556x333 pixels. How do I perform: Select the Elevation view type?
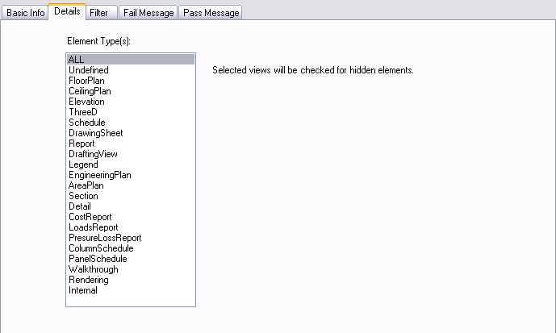coord(131,102)
